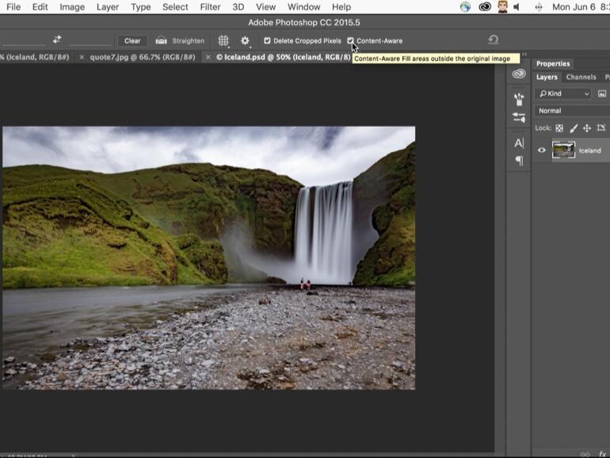Open Creative Cloud in macOS menu bar
This screenshot has height=458, width=610.
pyautogui.click(x=485, y=7)
